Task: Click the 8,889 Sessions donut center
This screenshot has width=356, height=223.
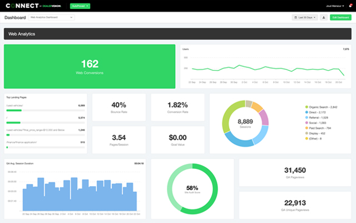Action: [x=245, y=123]
